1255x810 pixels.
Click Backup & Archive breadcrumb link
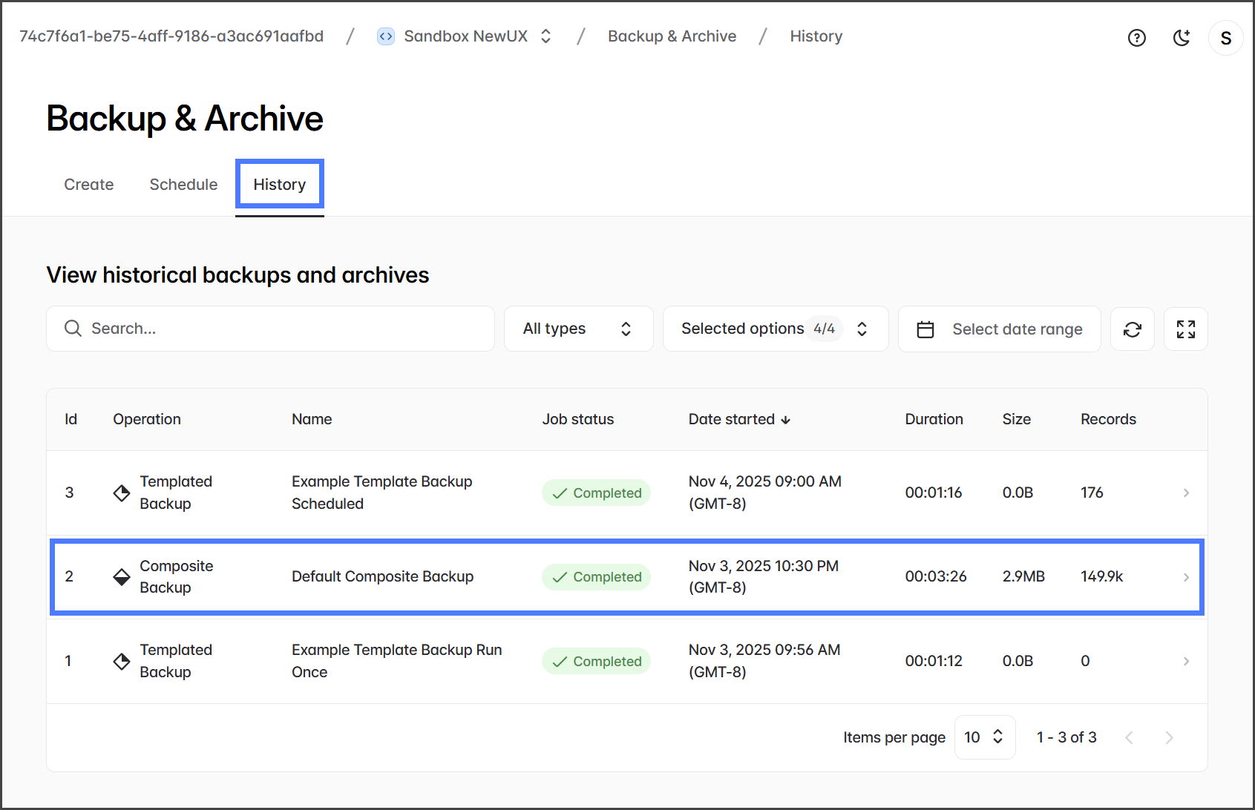point(672,36)
